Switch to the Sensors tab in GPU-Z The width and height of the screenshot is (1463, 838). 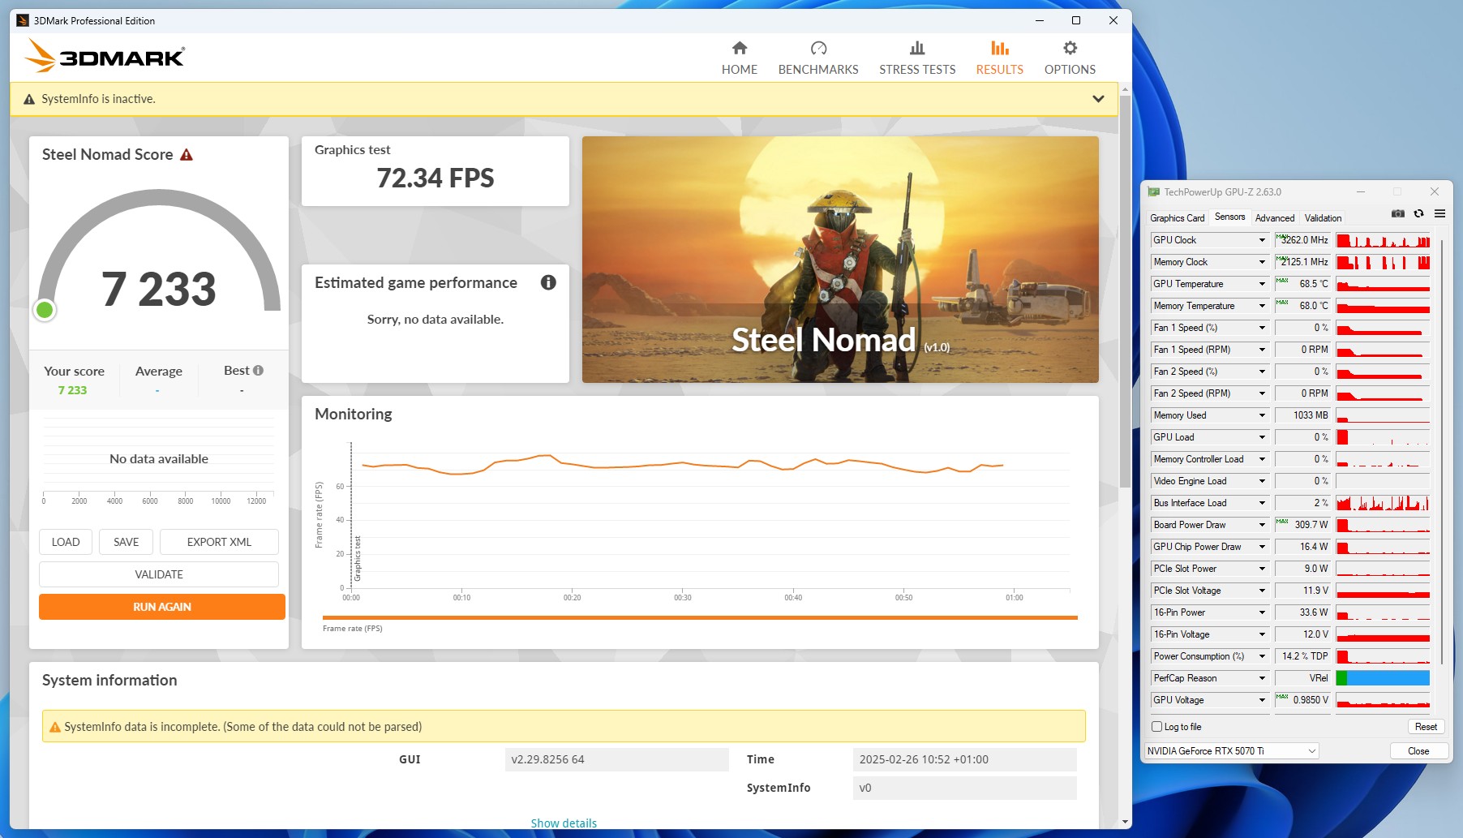coord(1229,217)
